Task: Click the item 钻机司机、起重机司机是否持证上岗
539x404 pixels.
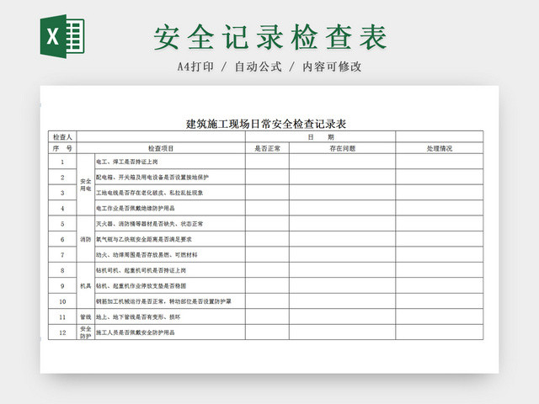Action: click(141, 270)
